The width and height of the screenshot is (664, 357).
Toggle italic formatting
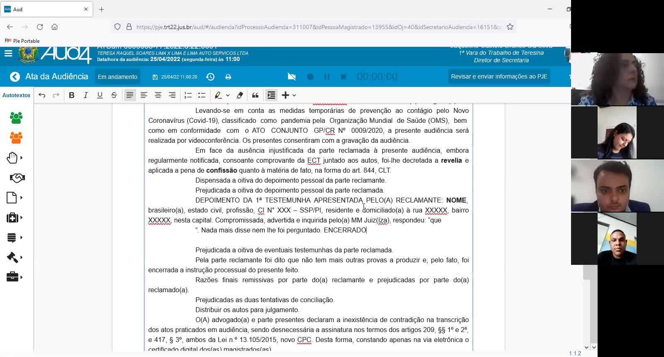[x=86, y=95]
